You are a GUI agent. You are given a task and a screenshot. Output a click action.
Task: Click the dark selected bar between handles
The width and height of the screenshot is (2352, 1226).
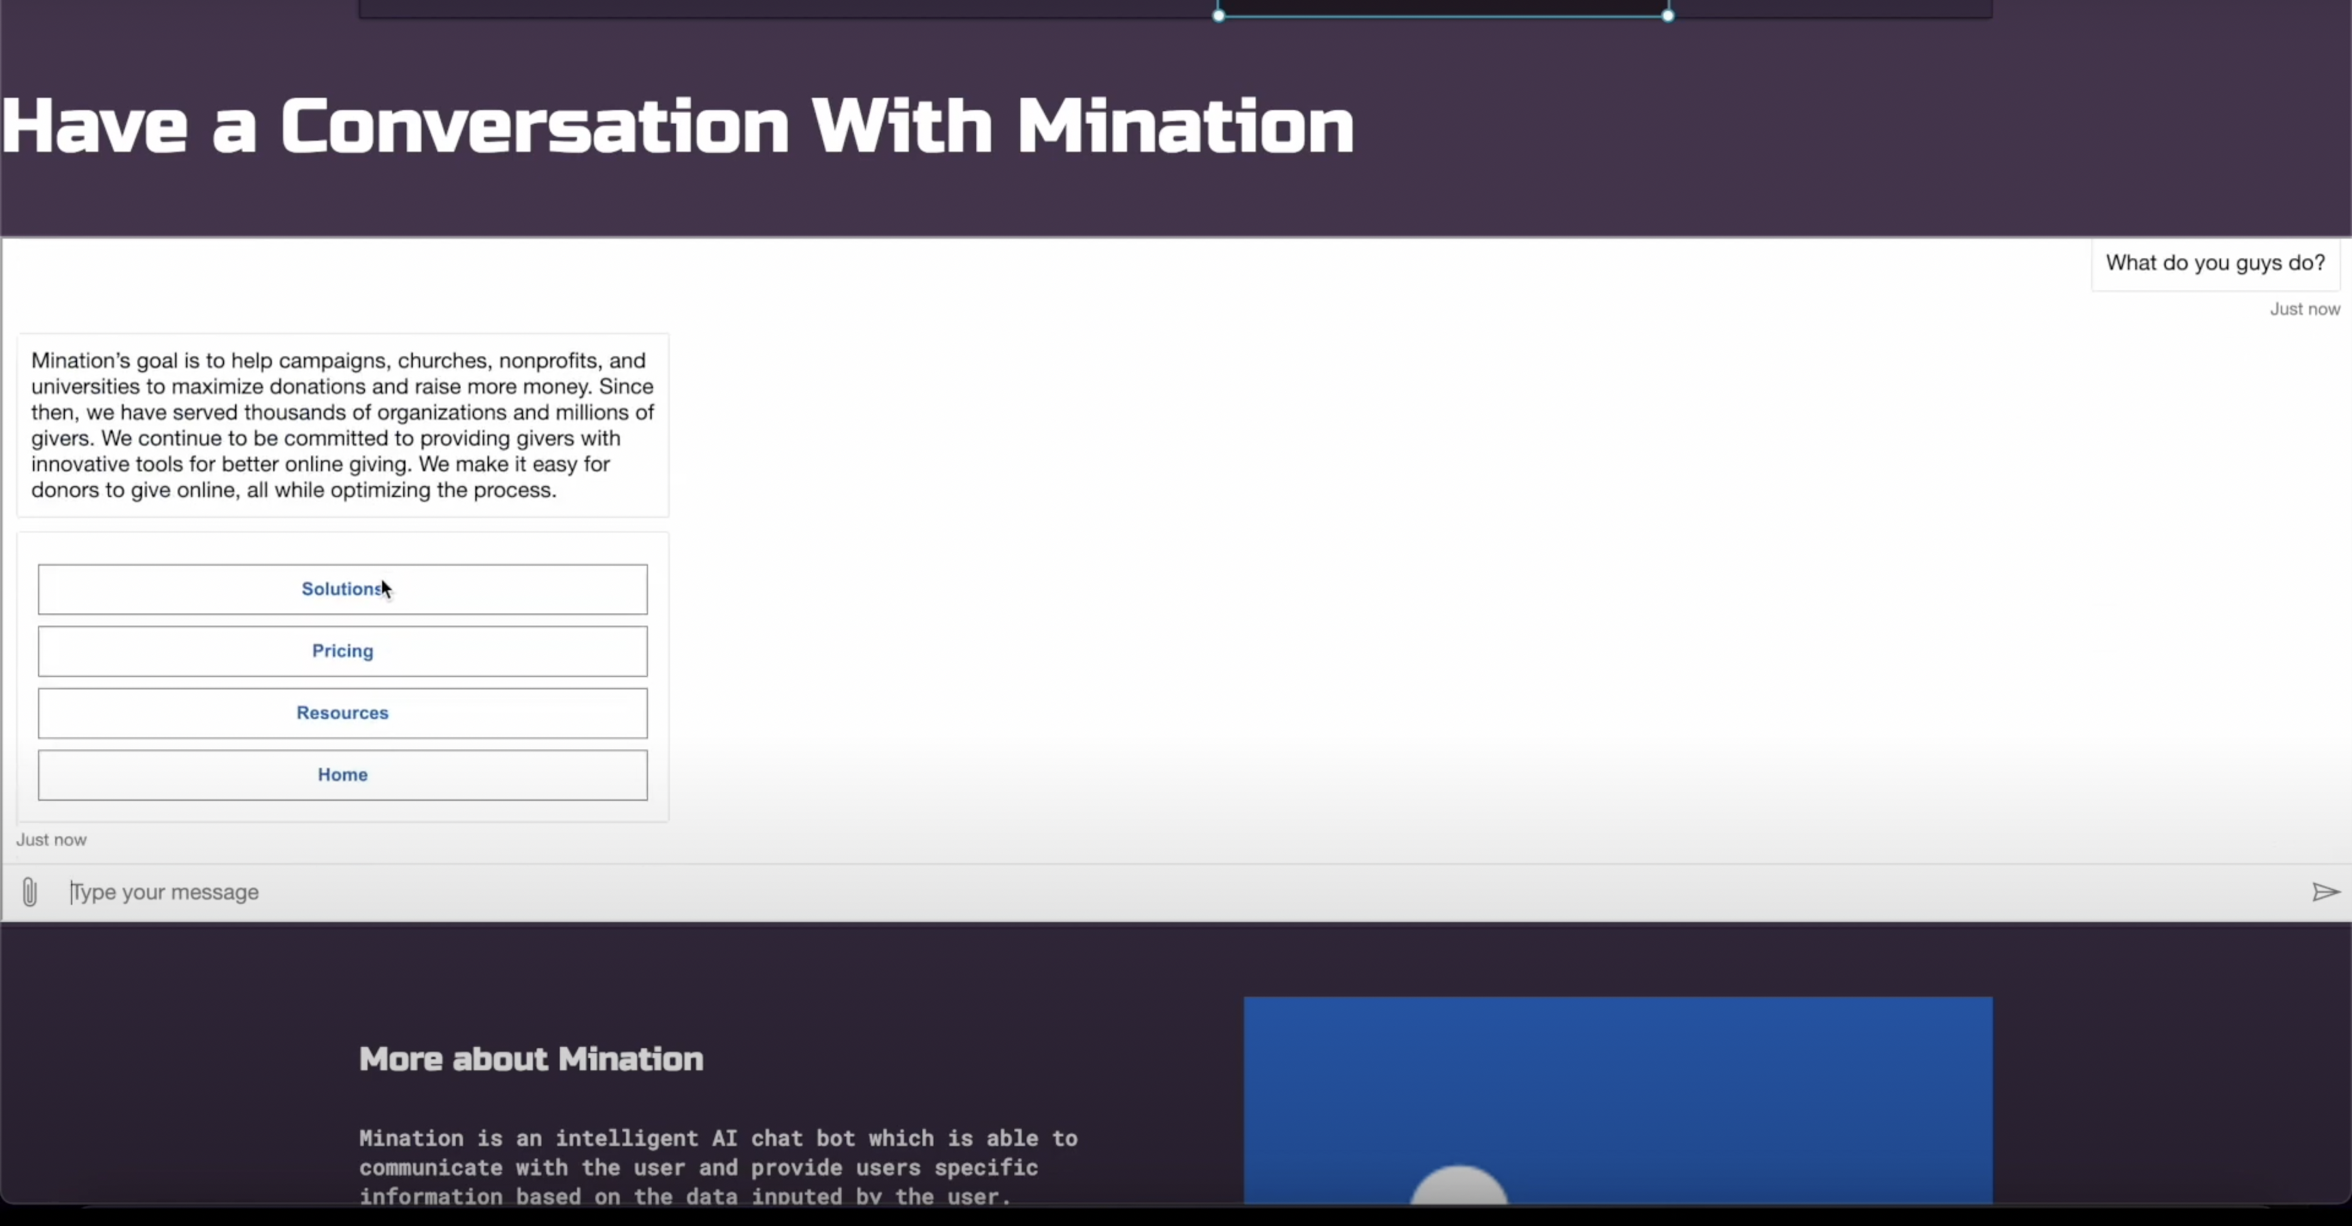click(1443, 7)
